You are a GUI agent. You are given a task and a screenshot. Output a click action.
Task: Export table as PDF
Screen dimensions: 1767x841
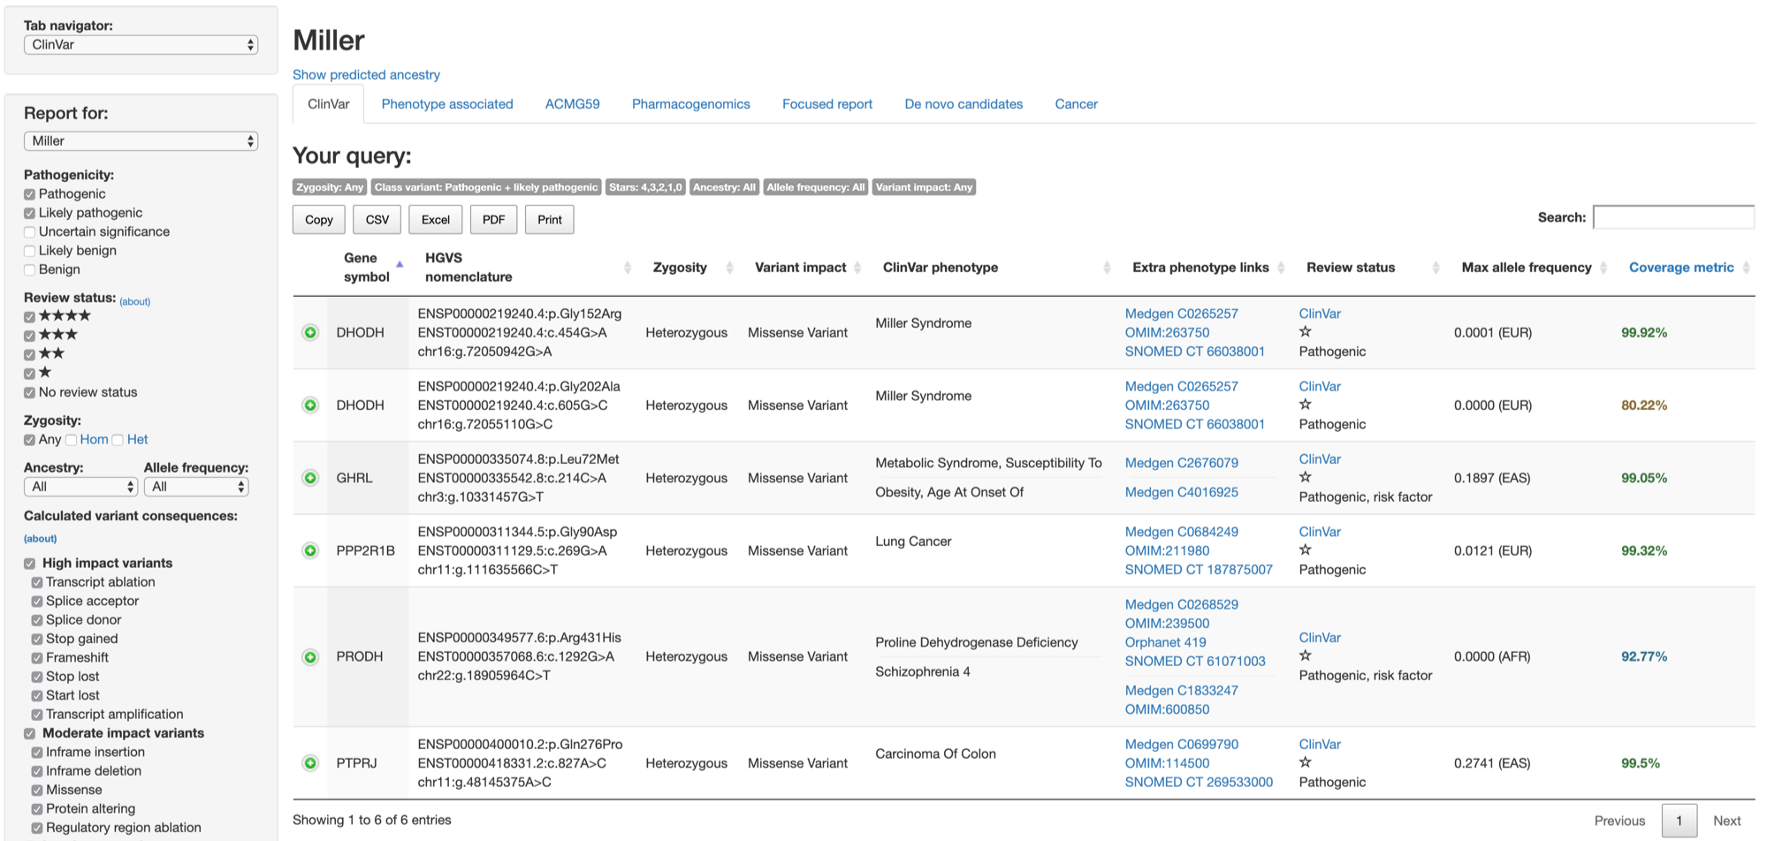(494, 220)
